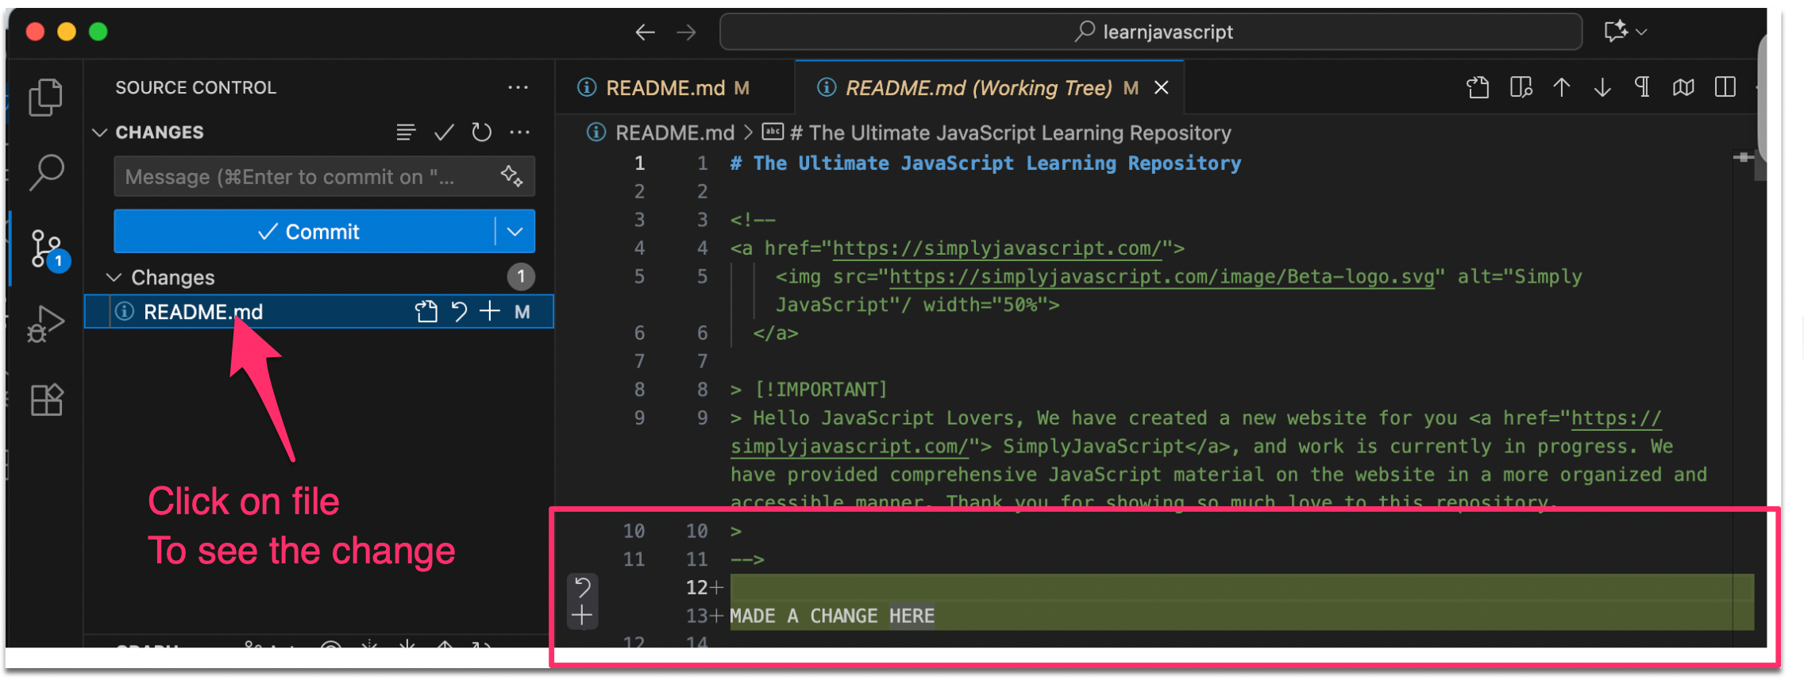The image size is (1804, 684).
Task: Generate a commit message with the sparkle icon
Action: click(511, 175)
